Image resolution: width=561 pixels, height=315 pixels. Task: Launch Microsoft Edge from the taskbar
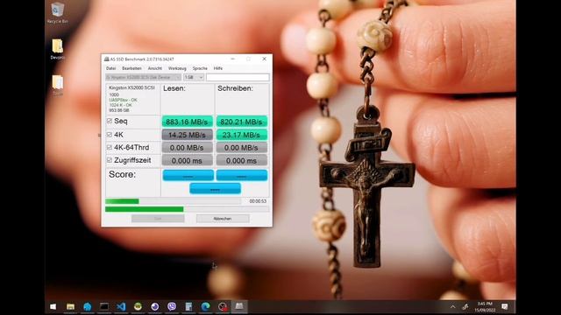coord(205,306)
